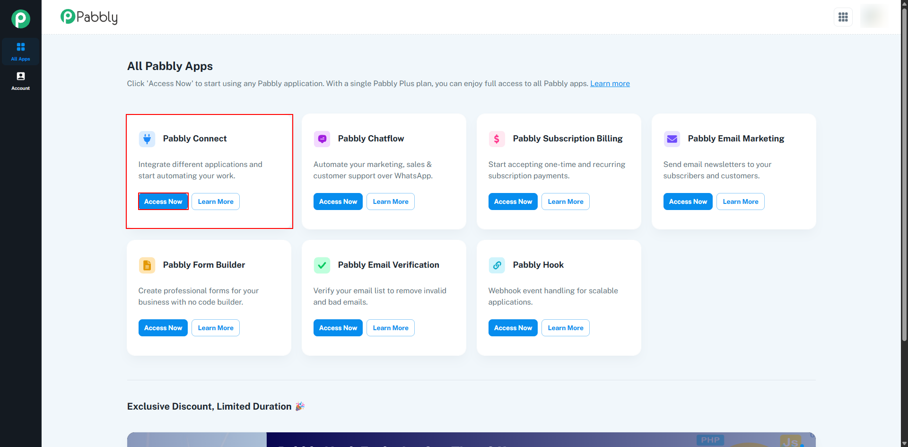This screenshot has height=447, width=908.
Task: Learn More about Pabbly Email Verification
Action: coord(391,328)
